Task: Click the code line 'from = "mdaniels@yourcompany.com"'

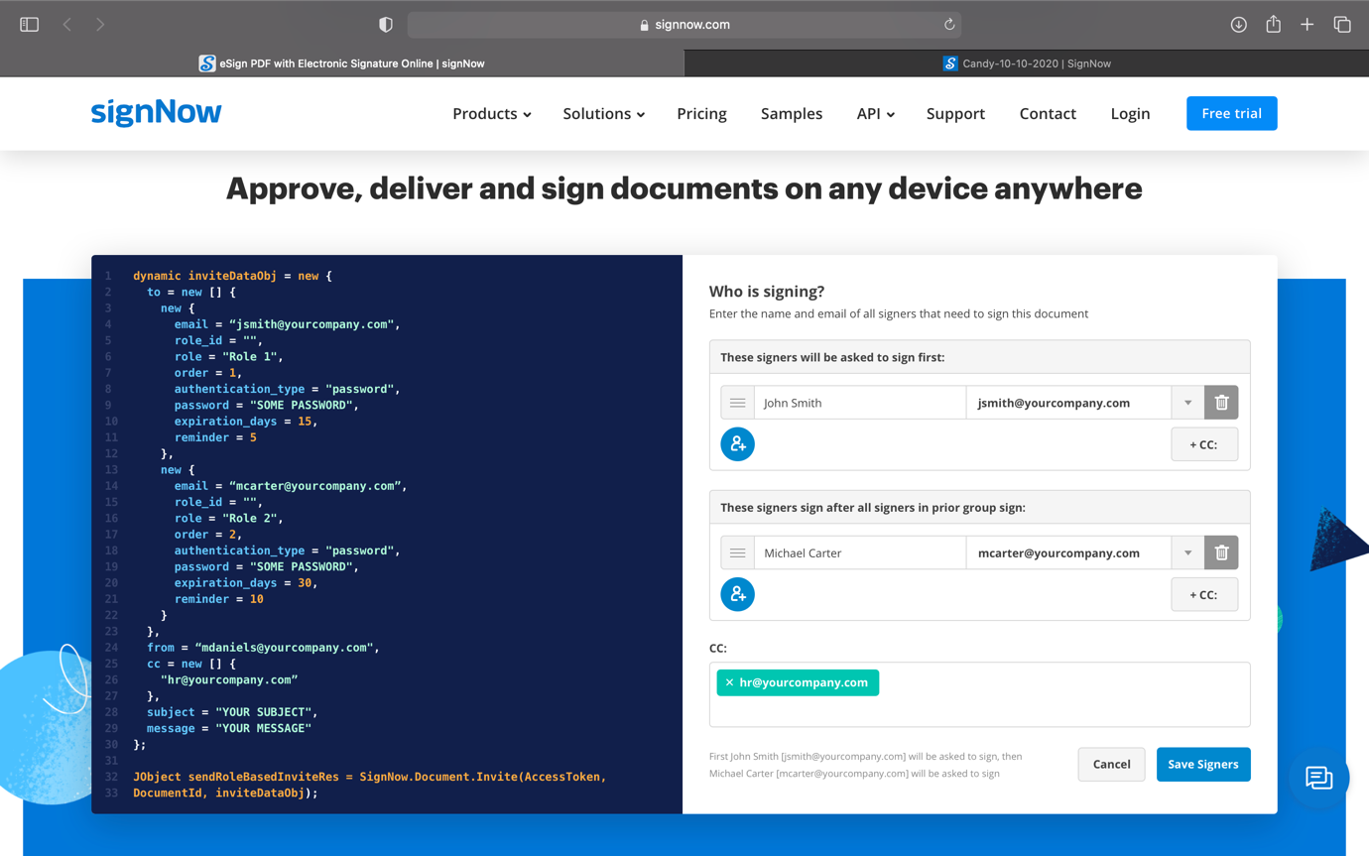Action: point(263,648)
